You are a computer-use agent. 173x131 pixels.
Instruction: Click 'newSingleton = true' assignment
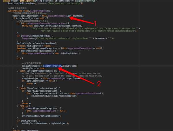(x=34, y=68)
